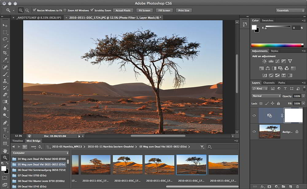Viewport: 307px width, 189px height.
Task: Choose the Hand tool
Action: click(5, 151)
